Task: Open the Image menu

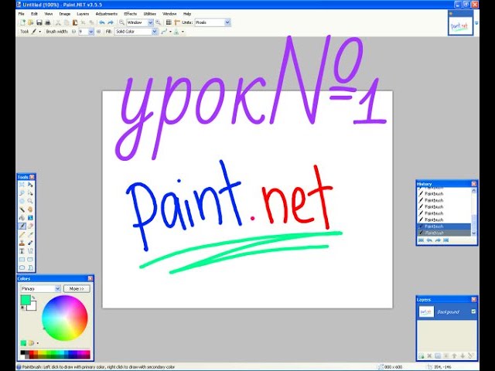Action: coord(65,14)
